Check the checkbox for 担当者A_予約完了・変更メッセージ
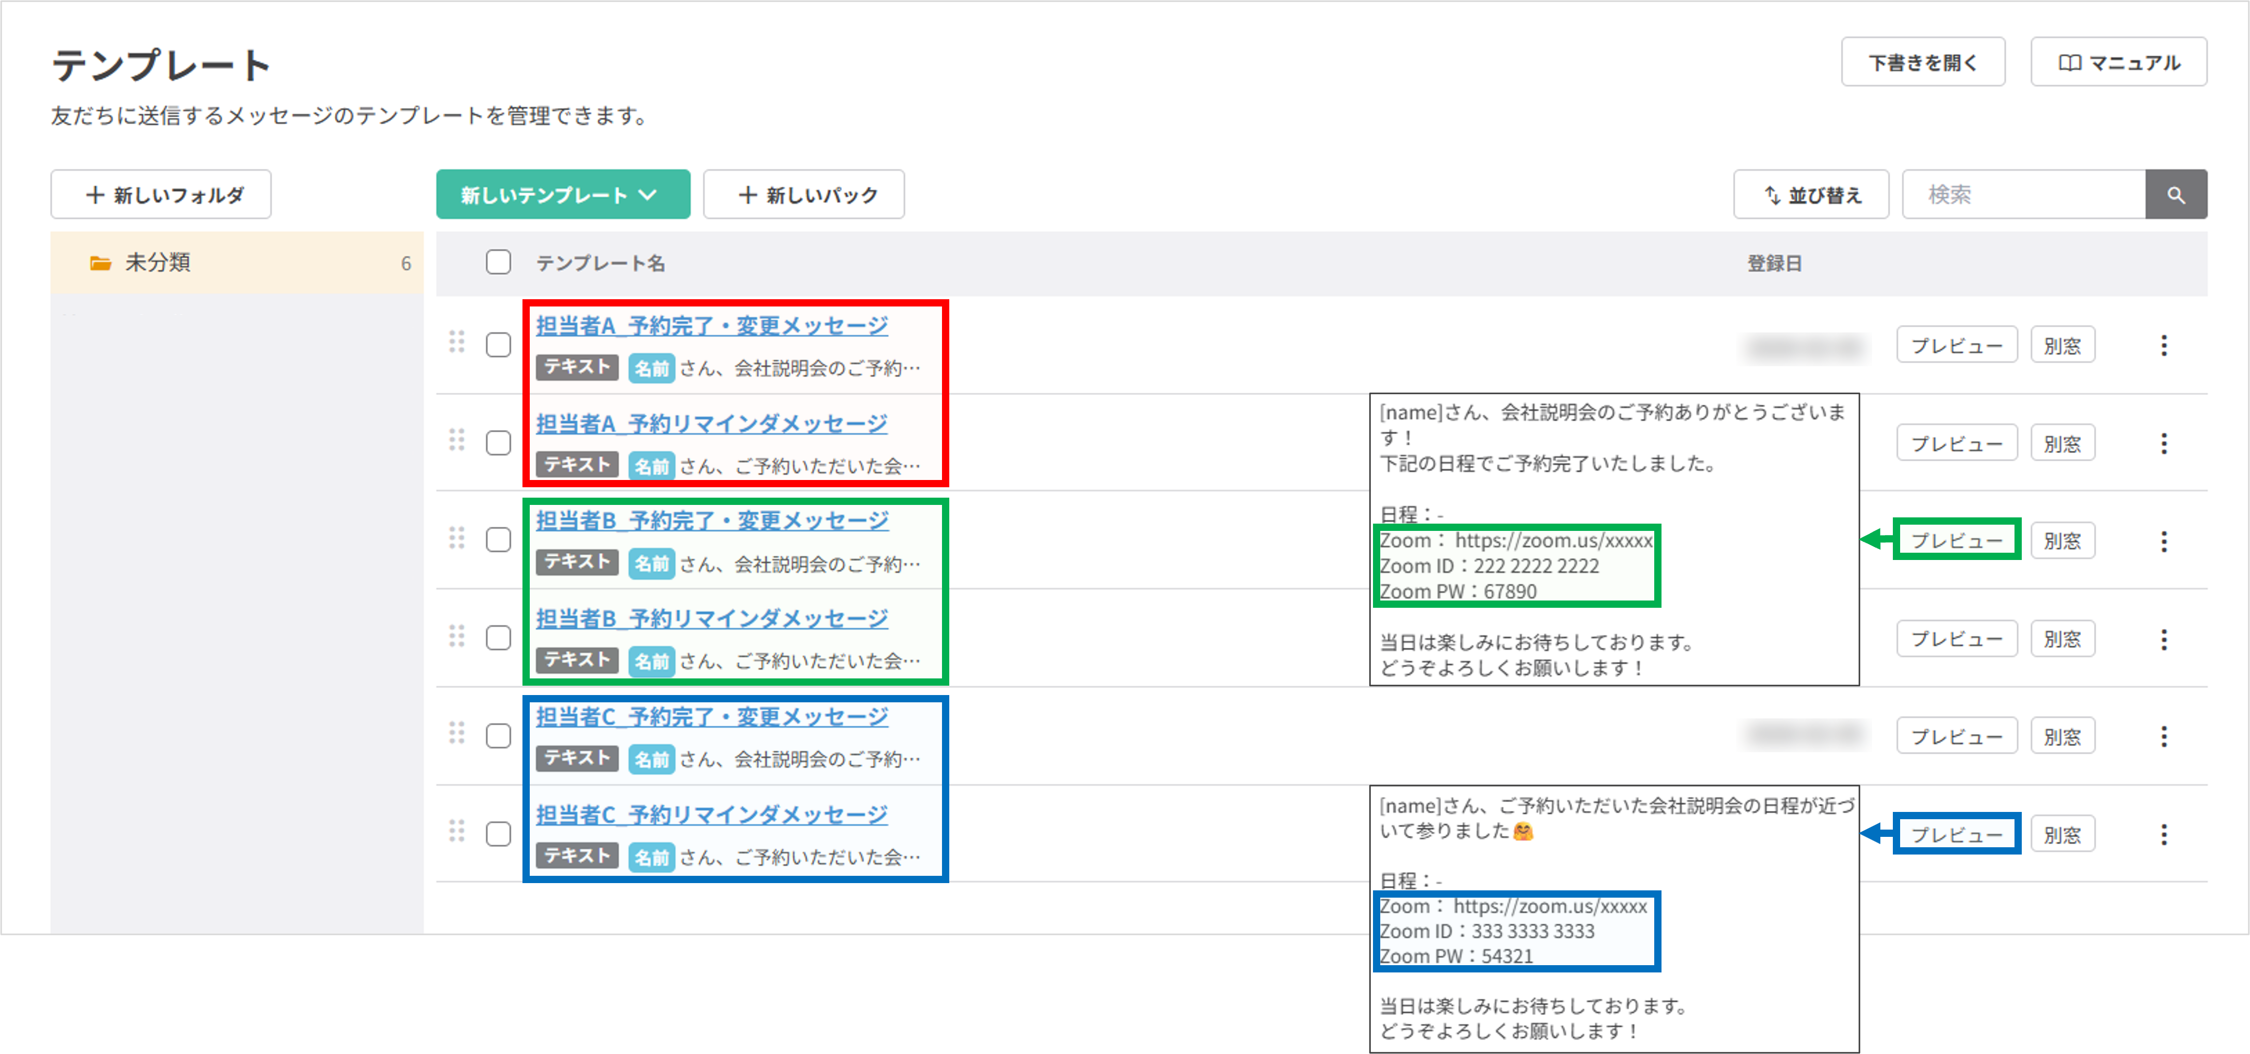The image size is (2250, 1054). pos(498,344)
